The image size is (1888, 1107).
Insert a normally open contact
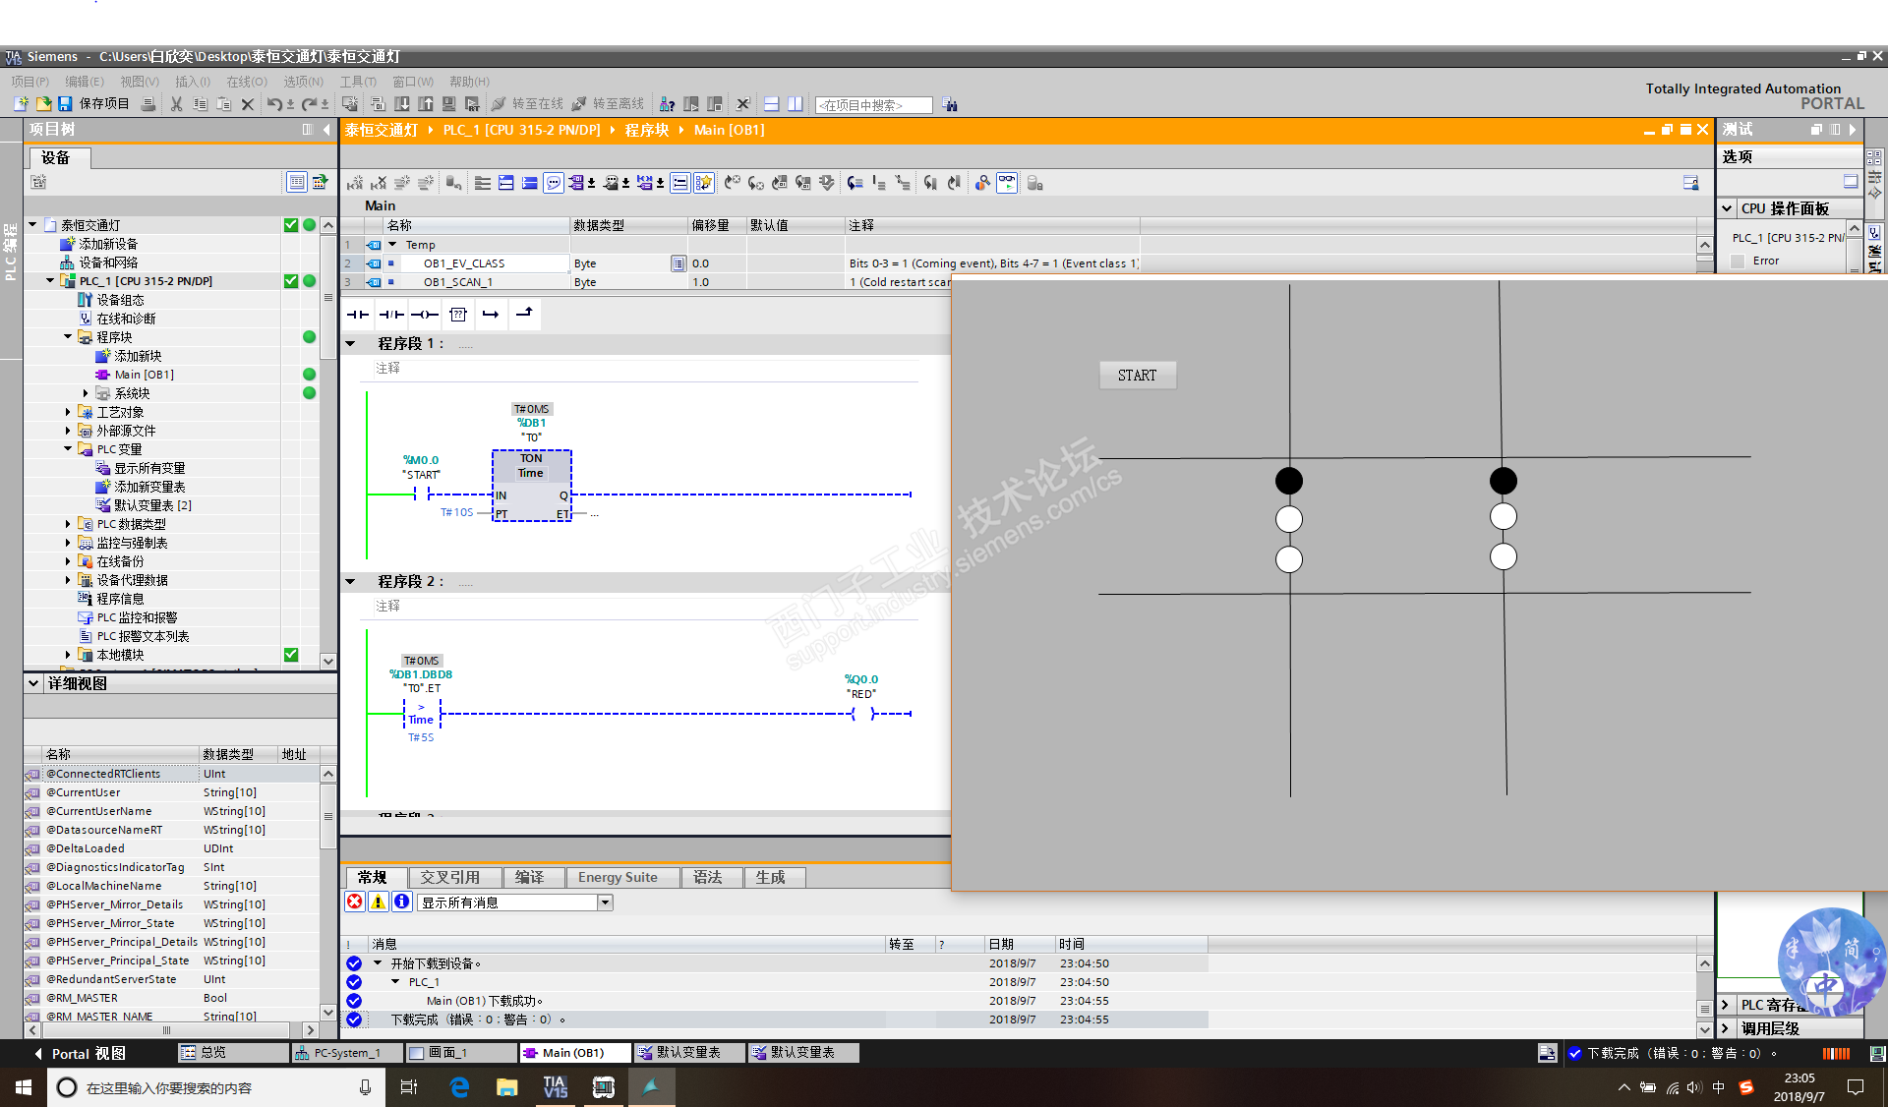[x=358, y=315]
